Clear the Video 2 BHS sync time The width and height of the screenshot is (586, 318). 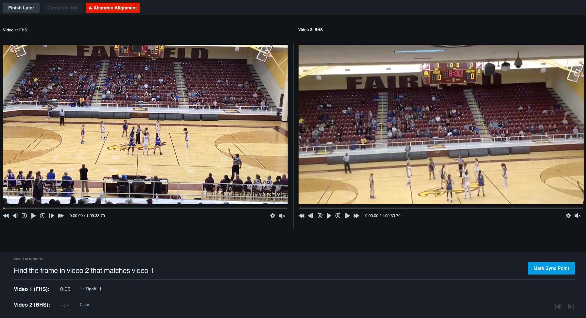click(84, 305)
